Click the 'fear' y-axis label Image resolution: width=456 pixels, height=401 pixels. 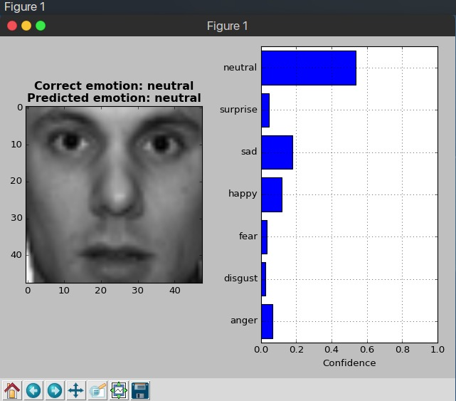click(248, 236)
